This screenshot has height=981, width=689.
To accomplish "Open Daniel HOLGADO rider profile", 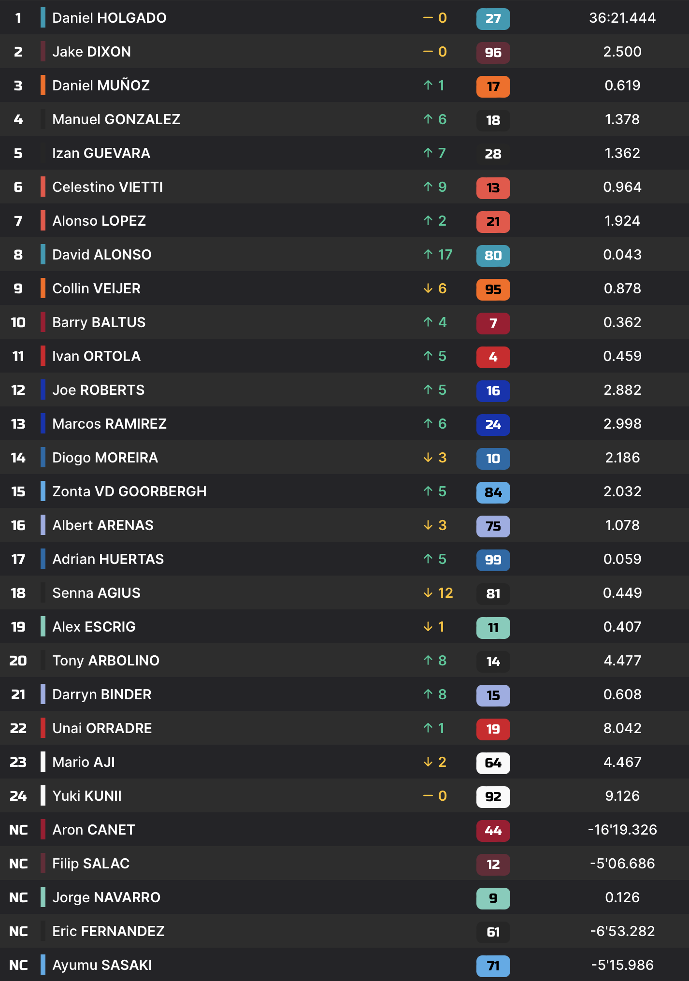I will [109, 18].
